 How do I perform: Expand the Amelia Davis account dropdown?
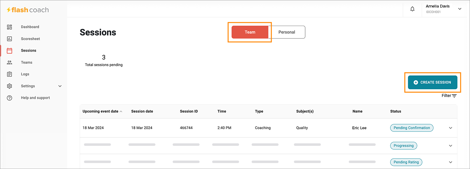pos(460,9)
